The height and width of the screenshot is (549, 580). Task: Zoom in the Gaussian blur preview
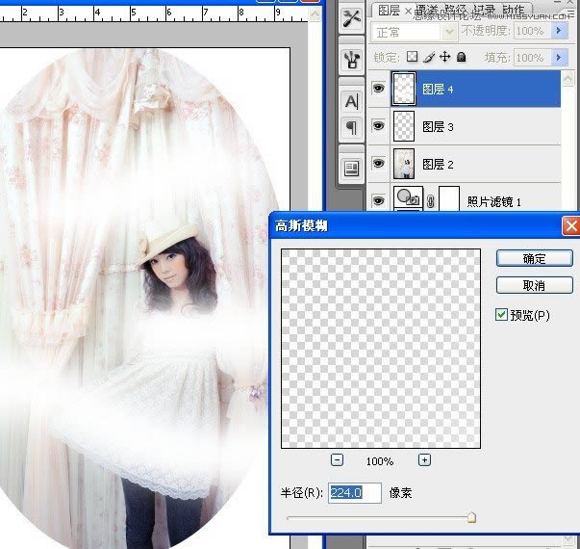click(x=425, y=460)
